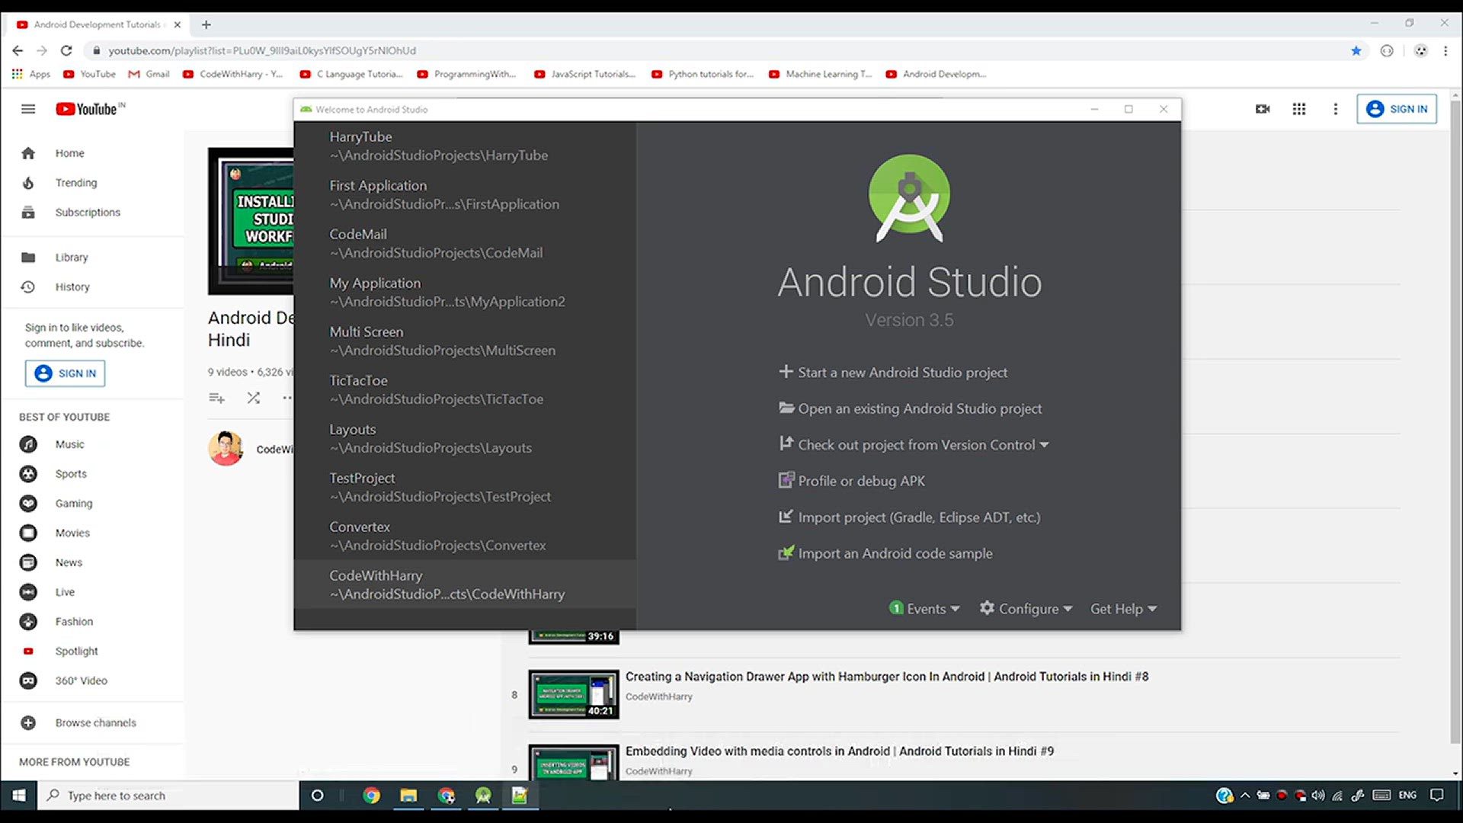
Task: Open Subscriptions in YouTube sidebar
Action: tap(91, 213)
